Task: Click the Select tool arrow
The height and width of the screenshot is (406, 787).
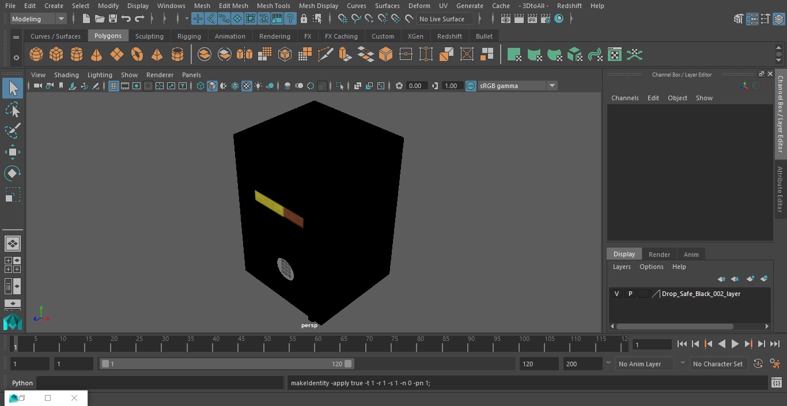Action: click(x=13, y=88)
